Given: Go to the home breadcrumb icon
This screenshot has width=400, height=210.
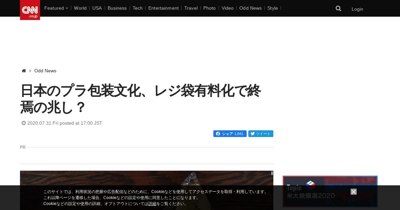Looking at the screenshot, I should (24, 71).
